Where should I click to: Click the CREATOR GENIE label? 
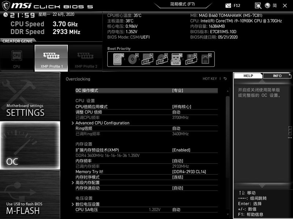pyautogui.click(x=18, y=41)
